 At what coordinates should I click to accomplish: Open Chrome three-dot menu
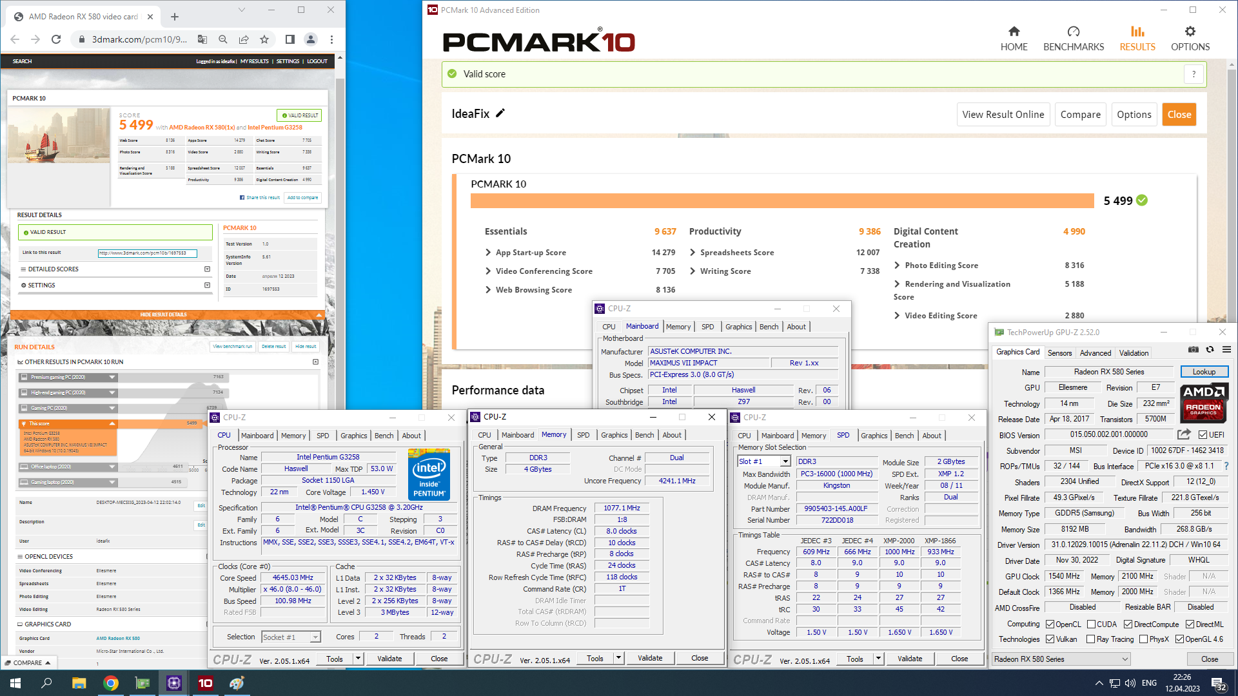point(331,39)
